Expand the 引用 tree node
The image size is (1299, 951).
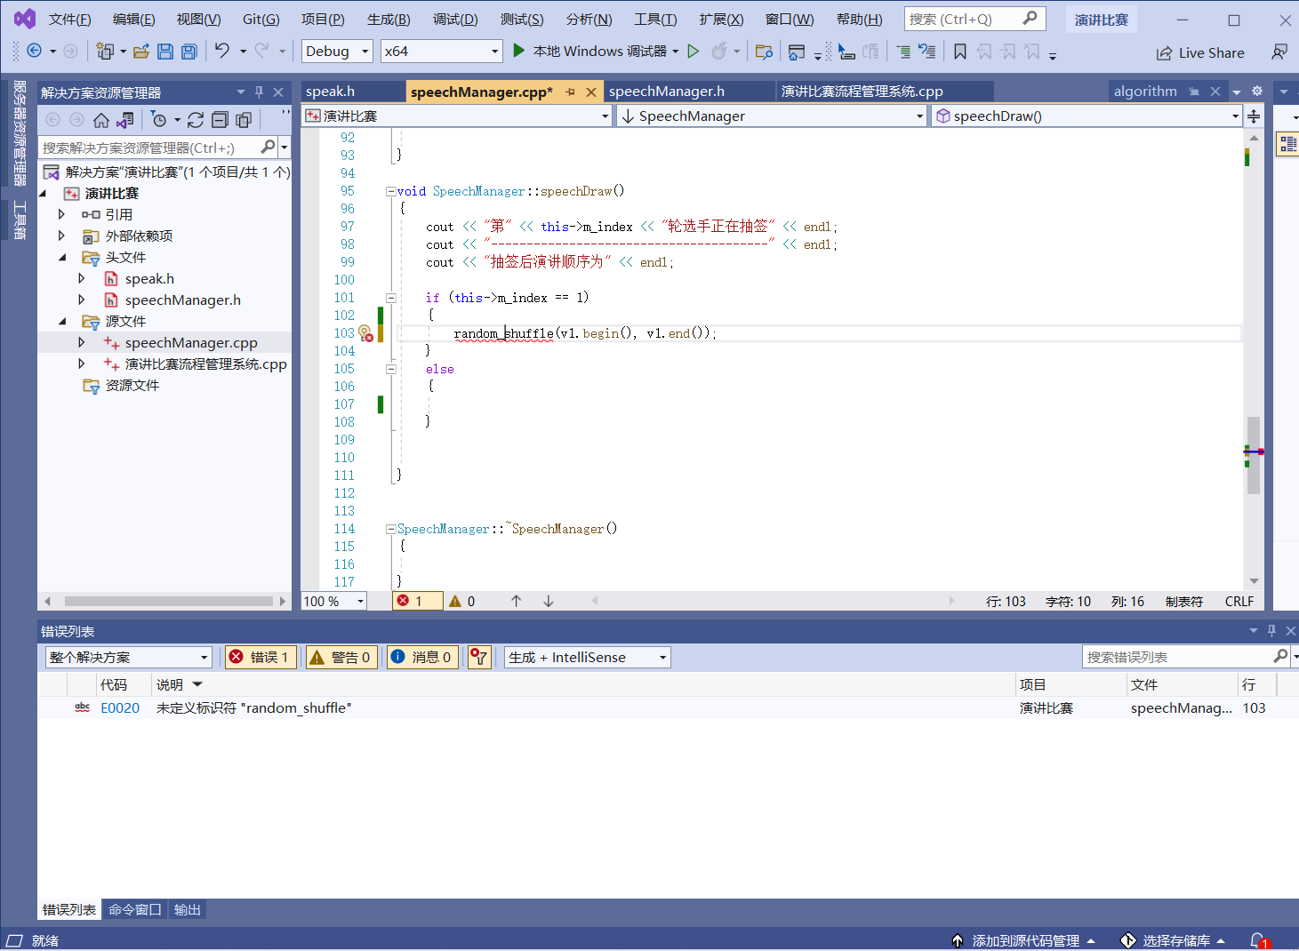(x=61, y=214)
